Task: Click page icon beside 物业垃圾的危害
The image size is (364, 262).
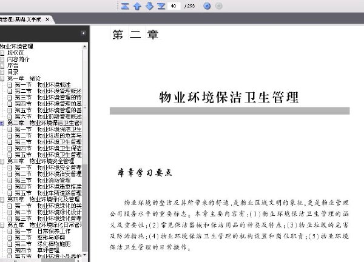Action: [x=10, y=136]
